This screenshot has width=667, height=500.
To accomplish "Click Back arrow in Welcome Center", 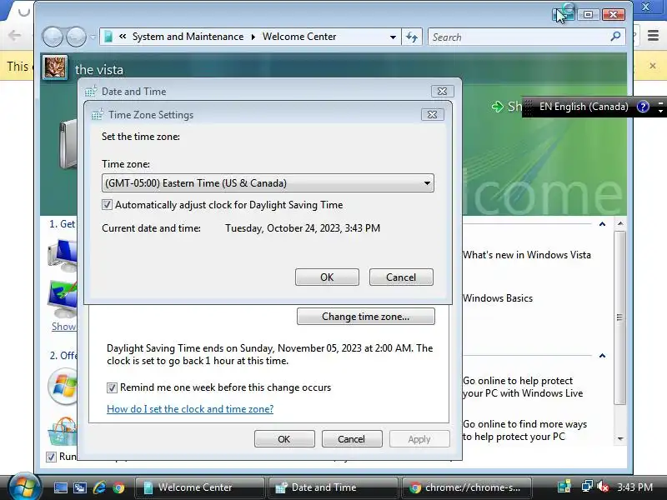I will 53,37.
